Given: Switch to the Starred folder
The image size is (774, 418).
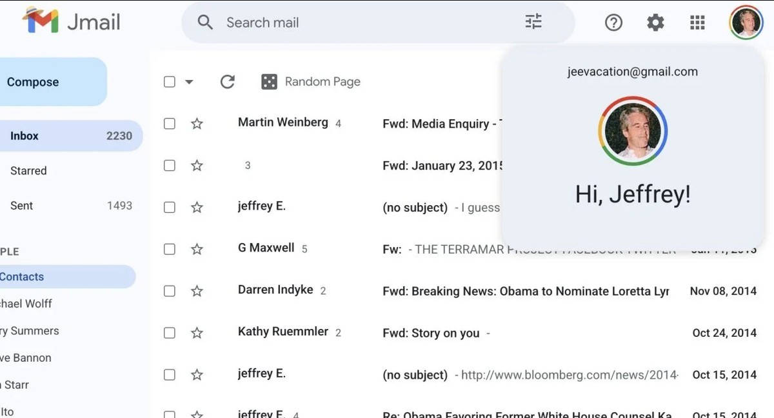Looking at the screenshot, I should (28, 170).
